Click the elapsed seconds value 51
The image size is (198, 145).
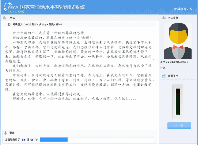pos(32,140)
